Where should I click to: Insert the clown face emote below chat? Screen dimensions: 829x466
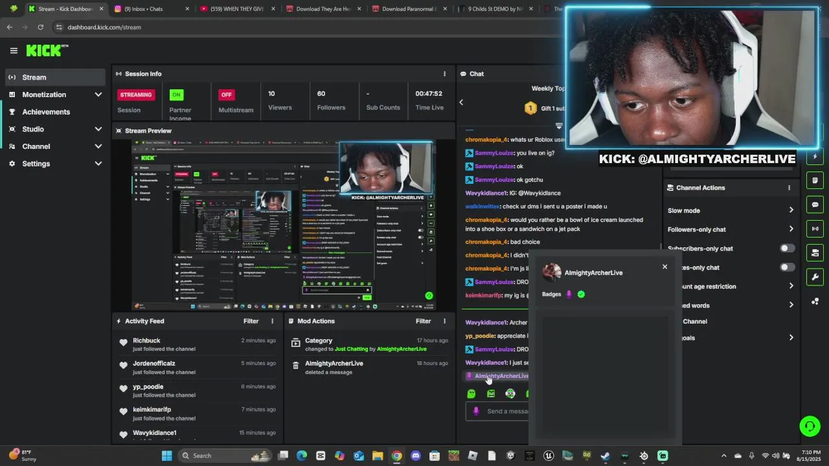pos(510,394)
